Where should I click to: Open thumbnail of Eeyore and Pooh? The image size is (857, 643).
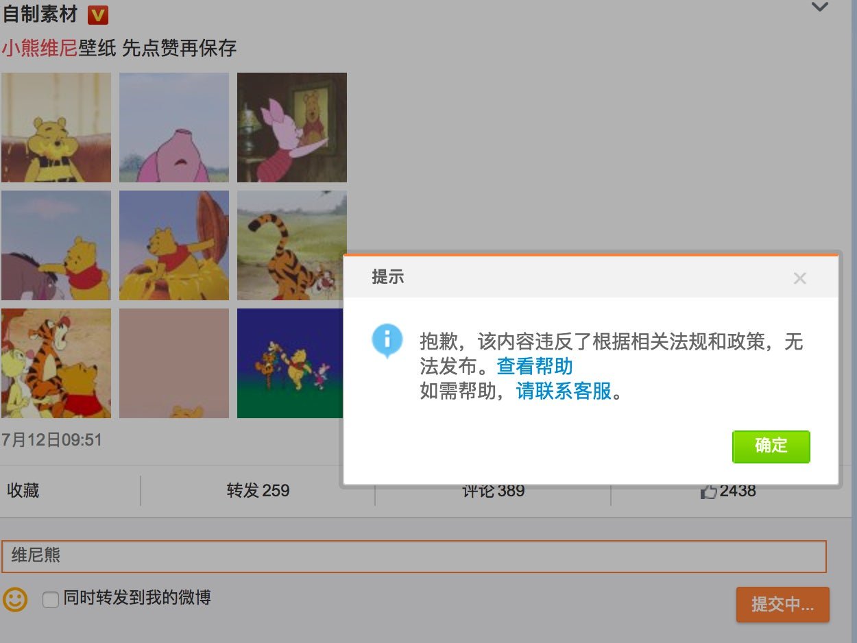click(56, 245)
